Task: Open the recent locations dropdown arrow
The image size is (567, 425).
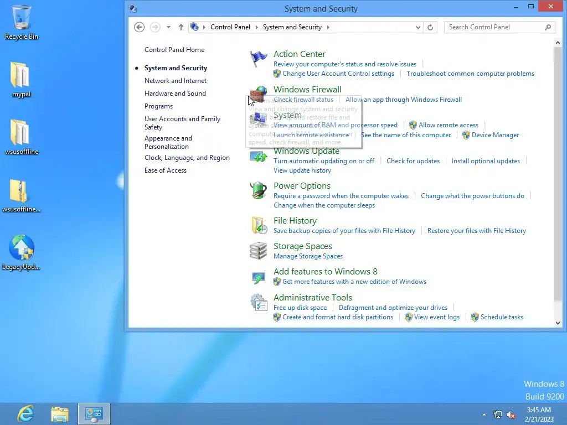Action: tap(168, 27)
